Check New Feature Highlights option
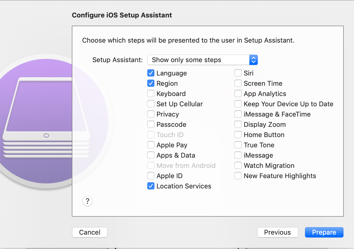 238,176
